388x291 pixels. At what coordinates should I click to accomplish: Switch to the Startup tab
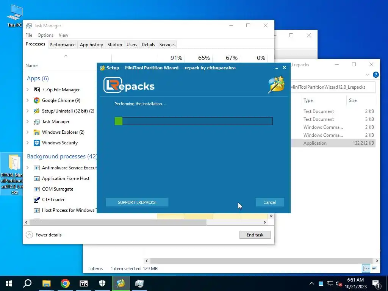(114, 45)
